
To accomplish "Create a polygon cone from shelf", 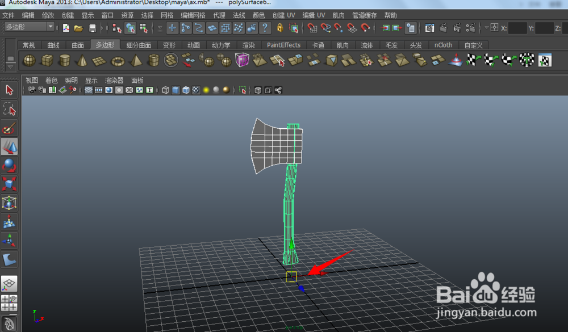I will 82,60.
